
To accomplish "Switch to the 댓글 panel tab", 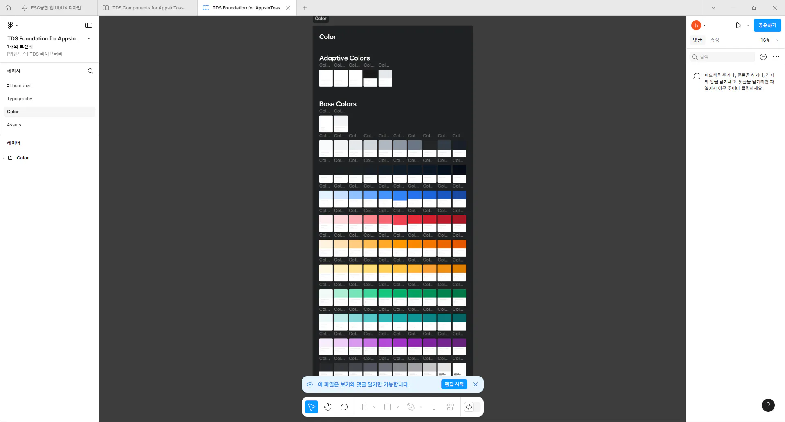I will click(x=698, y=40).
